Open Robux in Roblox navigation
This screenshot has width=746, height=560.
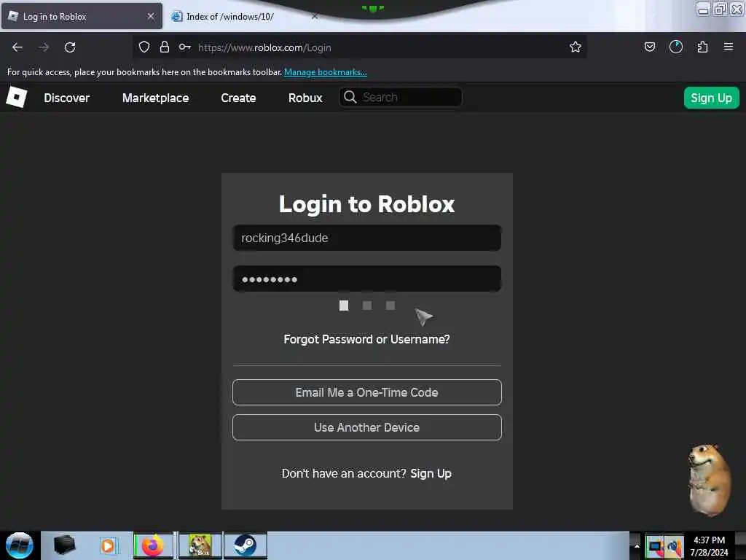click(x=305, y=98)
